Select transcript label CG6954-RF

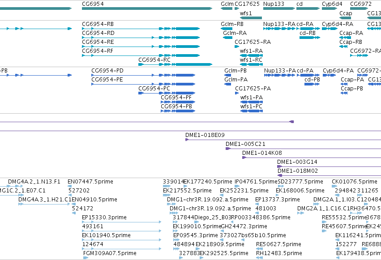pyautogui.click(x=98, y=51)
